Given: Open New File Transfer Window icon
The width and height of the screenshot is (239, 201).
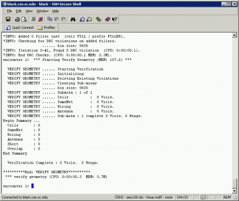Looking at the screenshot, I should (x=89, y=19).
